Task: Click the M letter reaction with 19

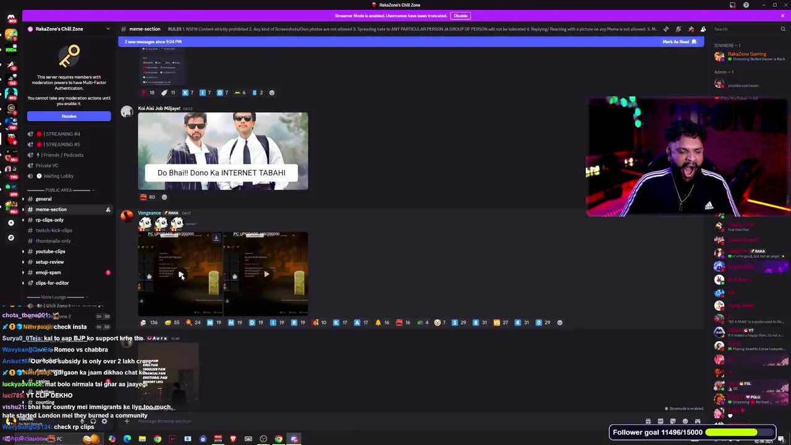Action: [x=215, y=323]
